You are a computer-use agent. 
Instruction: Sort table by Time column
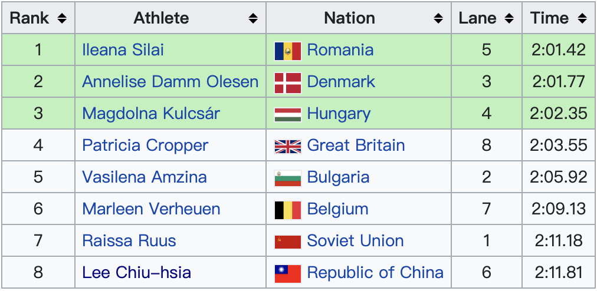pyautogui.click(x=582, y=18)
